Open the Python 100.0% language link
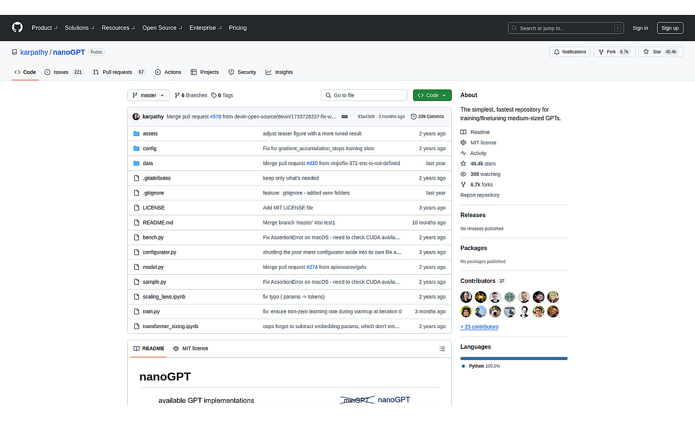This screenshot has height=421, width=695. point(481,366)
